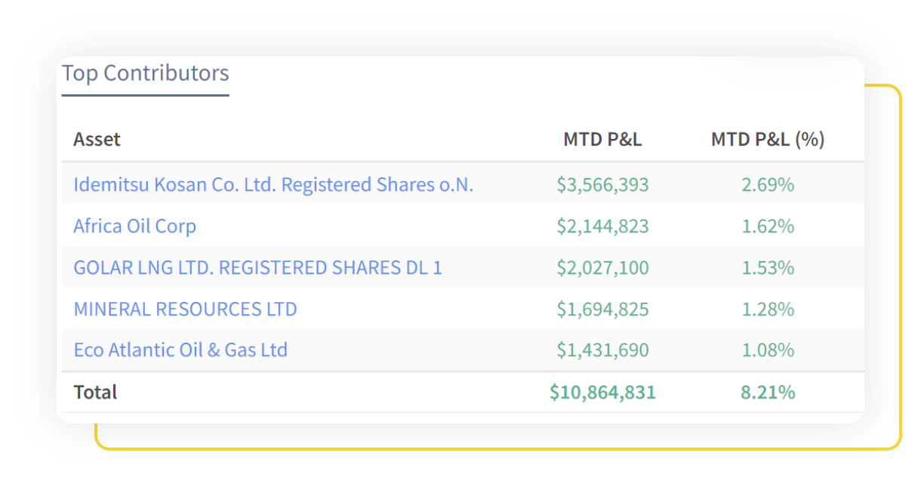Open the MINERAL RESOURCES LTD link
Image resolution: width=921 pixels, height=480 pixels.
[185, 309]
